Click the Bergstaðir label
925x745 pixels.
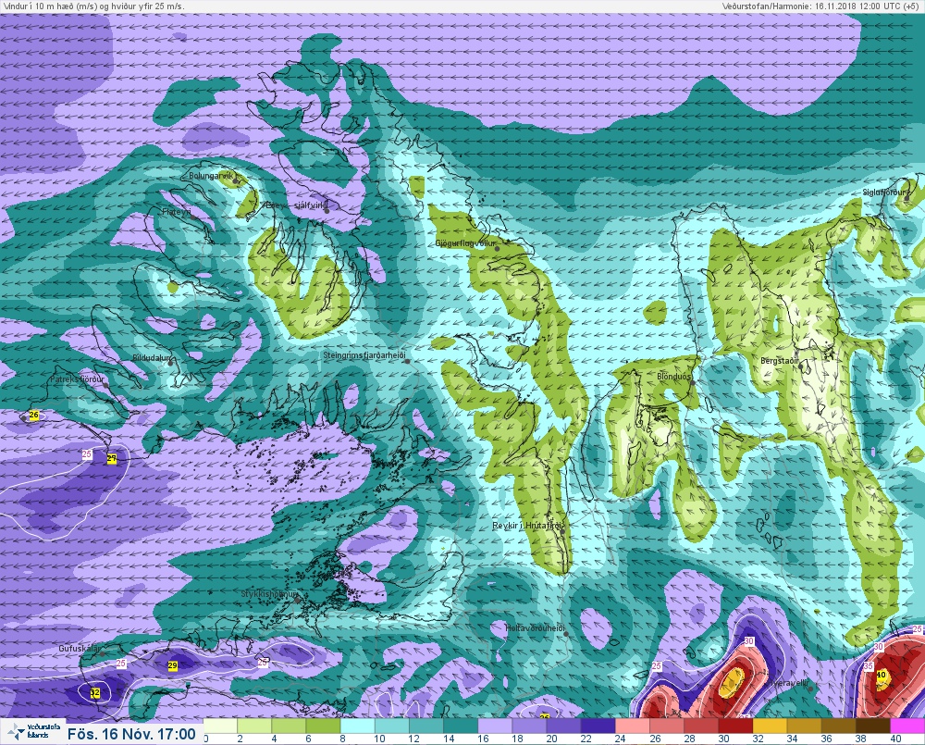(779, 361)
